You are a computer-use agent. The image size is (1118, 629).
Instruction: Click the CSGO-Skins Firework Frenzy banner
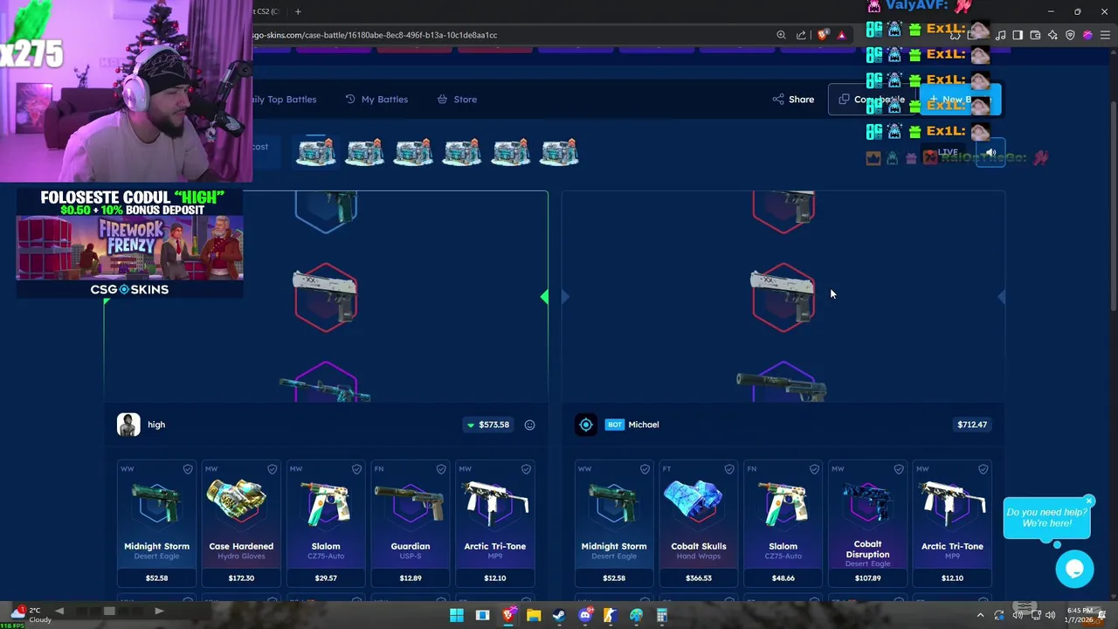click(x=129, y=243)
